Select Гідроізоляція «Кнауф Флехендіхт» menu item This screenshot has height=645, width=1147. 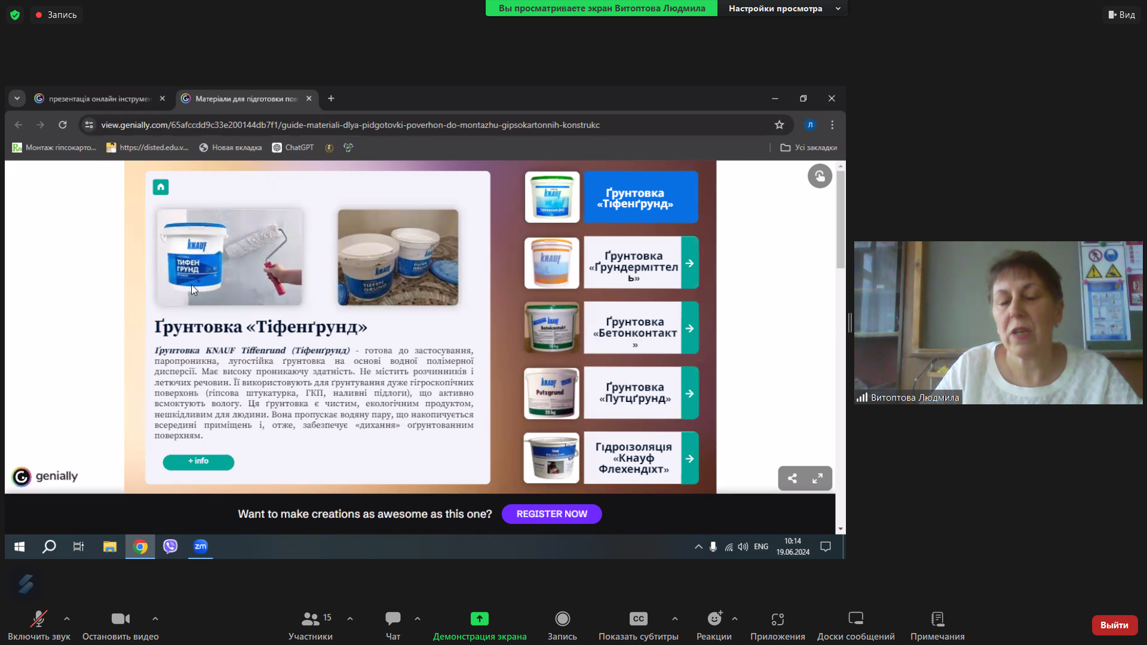pos(640,458)
